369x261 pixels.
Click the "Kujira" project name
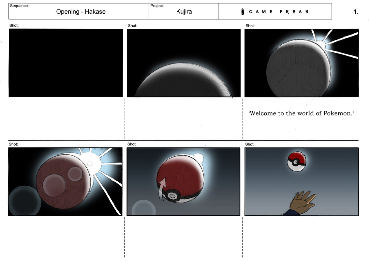[x=184, y=11]
